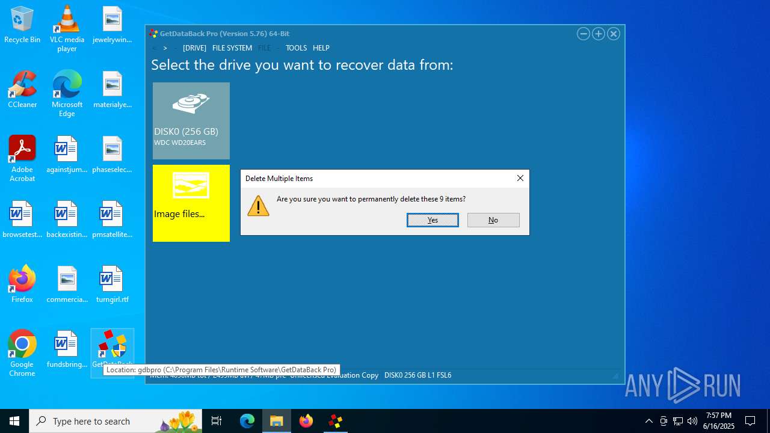Select the Microsoft Edge desktop shortcut
The width and height of the screenshot is (770, 433).
(x=67, y=94)
